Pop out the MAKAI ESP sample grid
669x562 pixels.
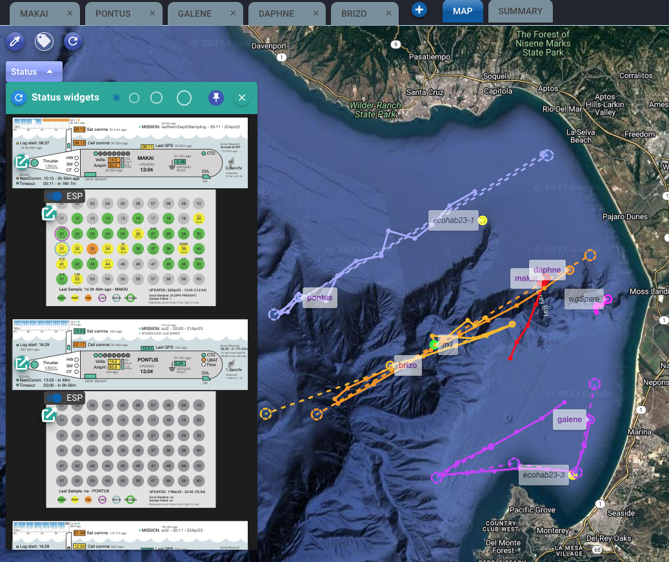[x=48, y=213]
